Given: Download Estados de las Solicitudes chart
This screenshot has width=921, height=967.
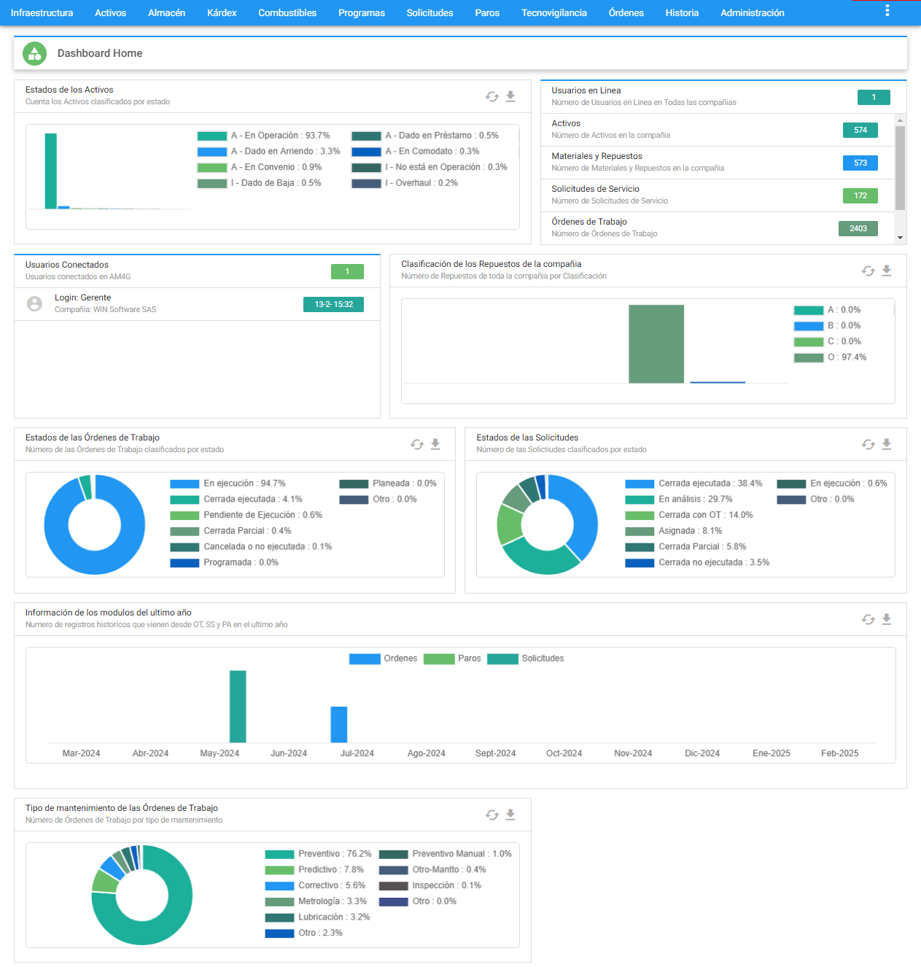Looking at the screenshot, I should click(887, 444).
